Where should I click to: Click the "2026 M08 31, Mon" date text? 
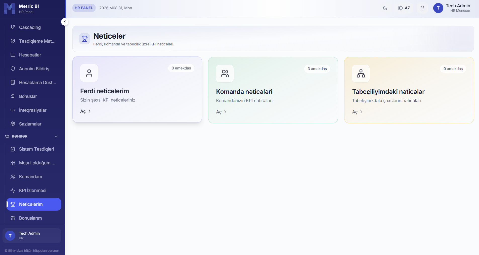point(116,8)
